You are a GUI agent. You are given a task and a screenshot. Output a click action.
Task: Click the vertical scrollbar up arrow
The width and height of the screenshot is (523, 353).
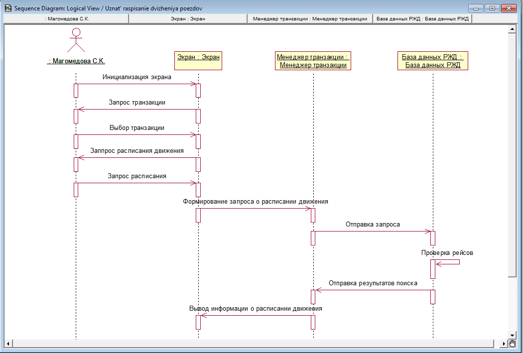(513, 29)
